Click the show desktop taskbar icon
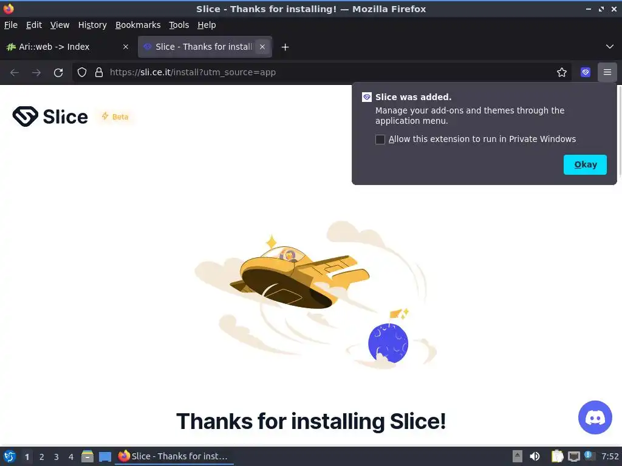This screenshot has width=622, height=466. click(x=104, y=457)
